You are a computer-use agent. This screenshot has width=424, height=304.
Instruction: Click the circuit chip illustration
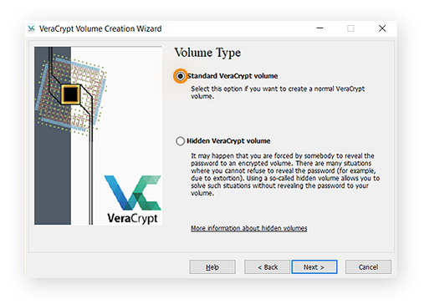pos(70,94)
